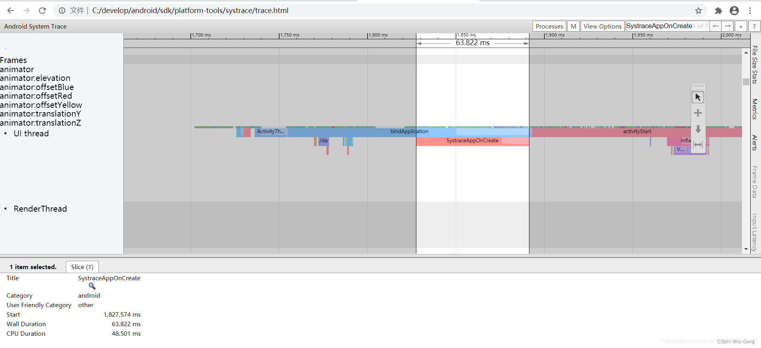Go back with the browser back arrow
This screenshot has height=348, width=761.
tap(11, 11)
